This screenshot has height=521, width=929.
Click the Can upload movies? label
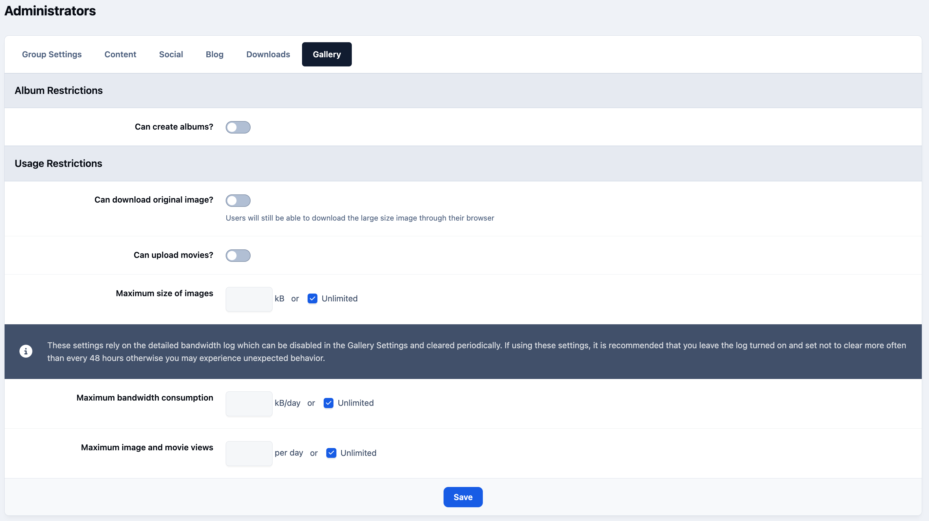174,255
